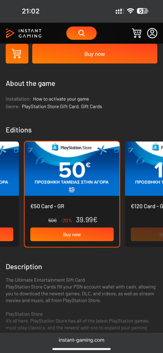163x353 pixels.
Task: Buy now on the €50 Card - GR edition
Action: tap(72, 234)
